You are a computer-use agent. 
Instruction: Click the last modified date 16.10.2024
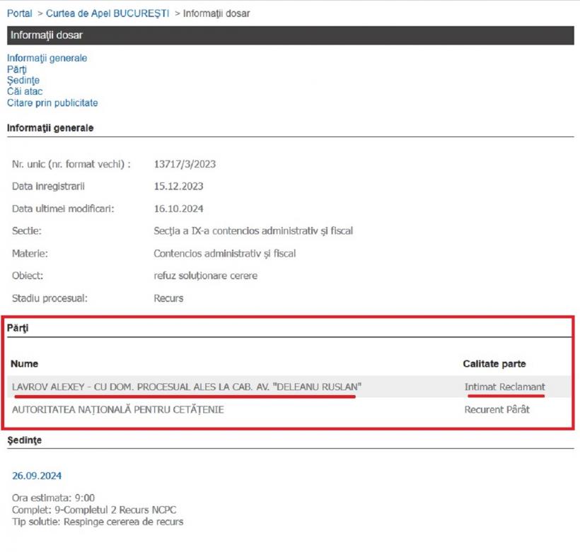point(178,209)
